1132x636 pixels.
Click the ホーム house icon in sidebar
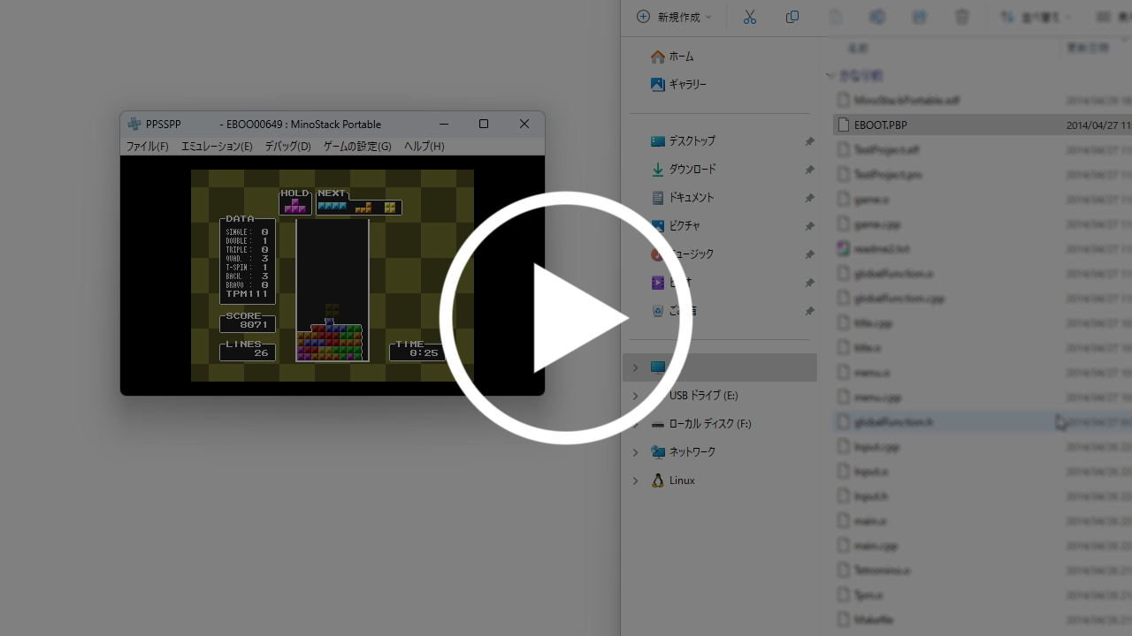(x=657, y=57)
